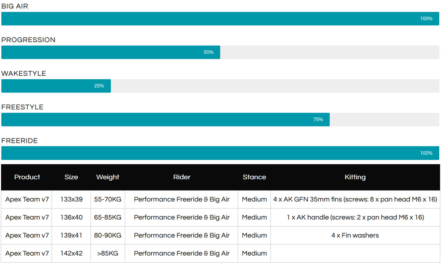Click the Kitting column header

[x=355, y=177]
